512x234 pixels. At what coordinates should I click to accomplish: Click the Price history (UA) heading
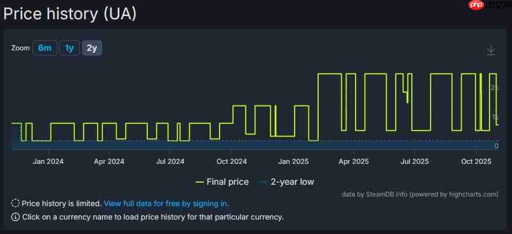tap(70, 13)
